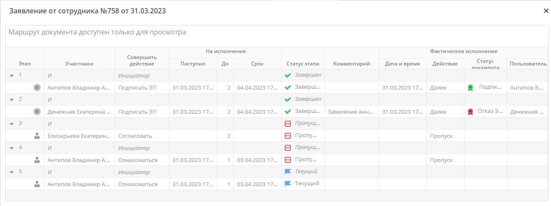
Task: Collapse stage 1 row
Action: (x=11, y=75)
